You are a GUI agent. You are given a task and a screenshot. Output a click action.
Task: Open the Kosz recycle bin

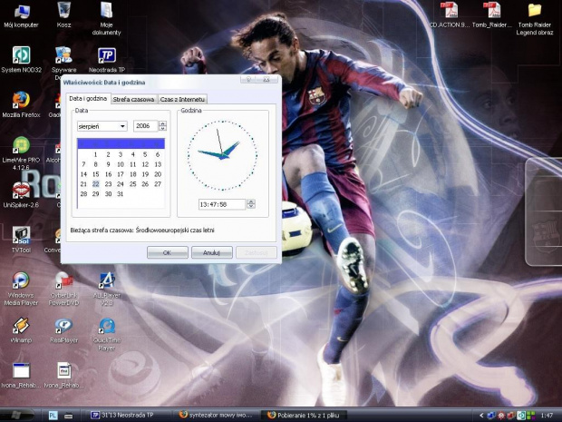(63, 11)
